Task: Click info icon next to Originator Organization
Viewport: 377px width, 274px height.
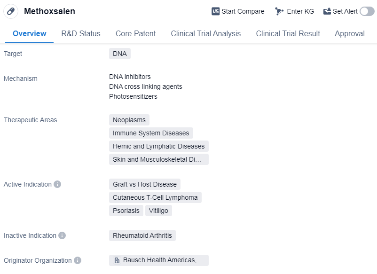Action: 78,260
